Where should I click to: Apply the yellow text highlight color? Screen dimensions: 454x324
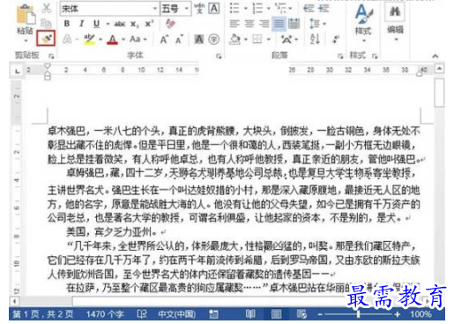89,39
